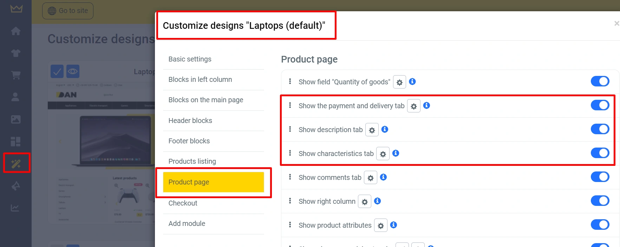
Task: Open the magic wand design icon
Action: click(x=16, y=163)
